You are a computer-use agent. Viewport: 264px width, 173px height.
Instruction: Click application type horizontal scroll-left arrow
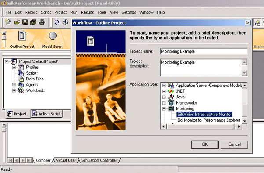[x=164, y=126]
